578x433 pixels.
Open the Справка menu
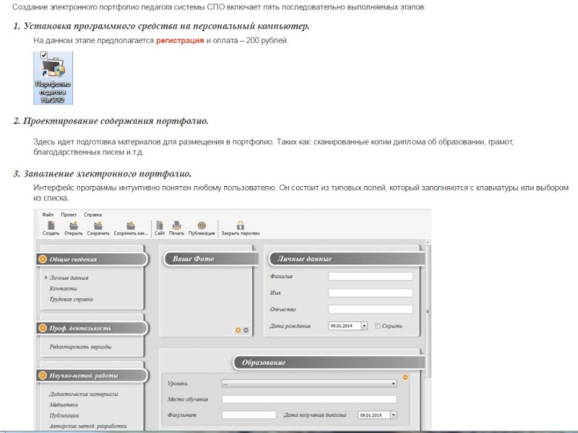click(92, 214)
